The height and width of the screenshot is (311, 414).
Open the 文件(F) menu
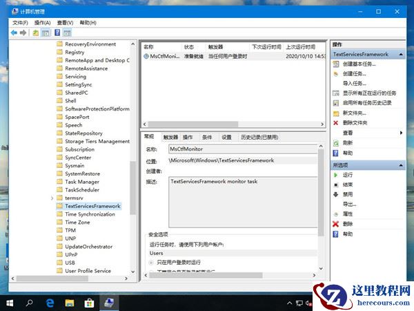coord(20,23)
